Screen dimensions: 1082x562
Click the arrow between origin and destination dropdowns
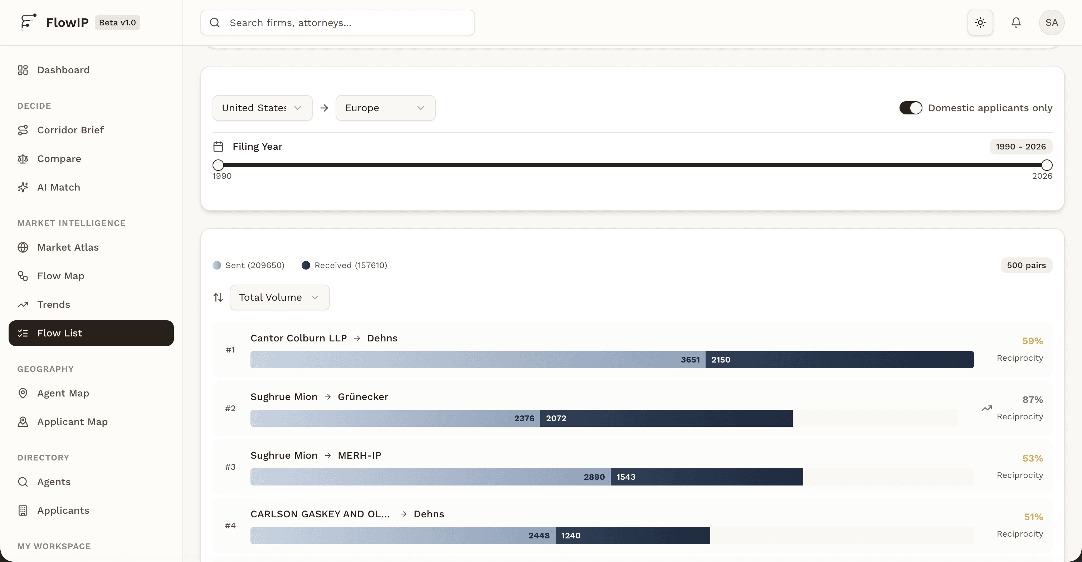(324, 108)
